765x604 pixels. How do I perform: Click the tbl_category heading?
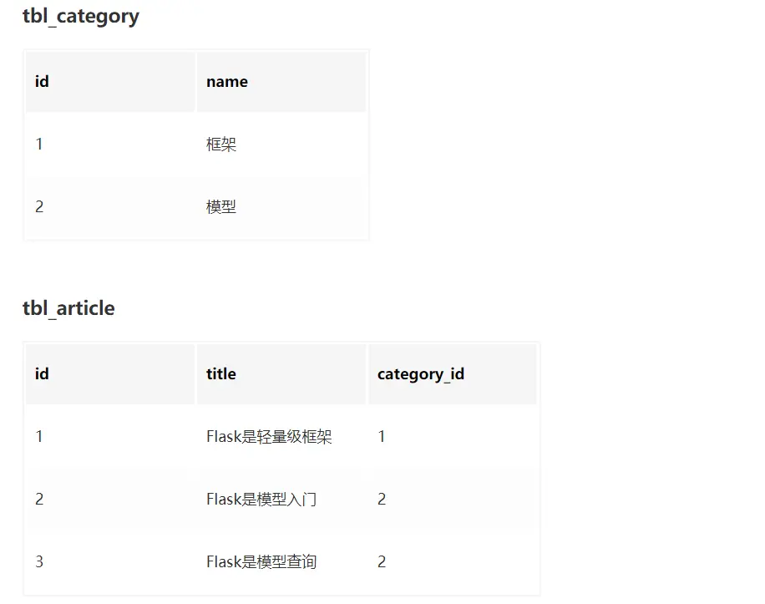[81, 16]
